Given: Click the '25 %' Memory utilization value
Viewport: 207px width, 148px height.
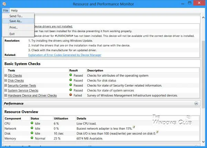Looking at the screenshot, I should coord(57,138).
